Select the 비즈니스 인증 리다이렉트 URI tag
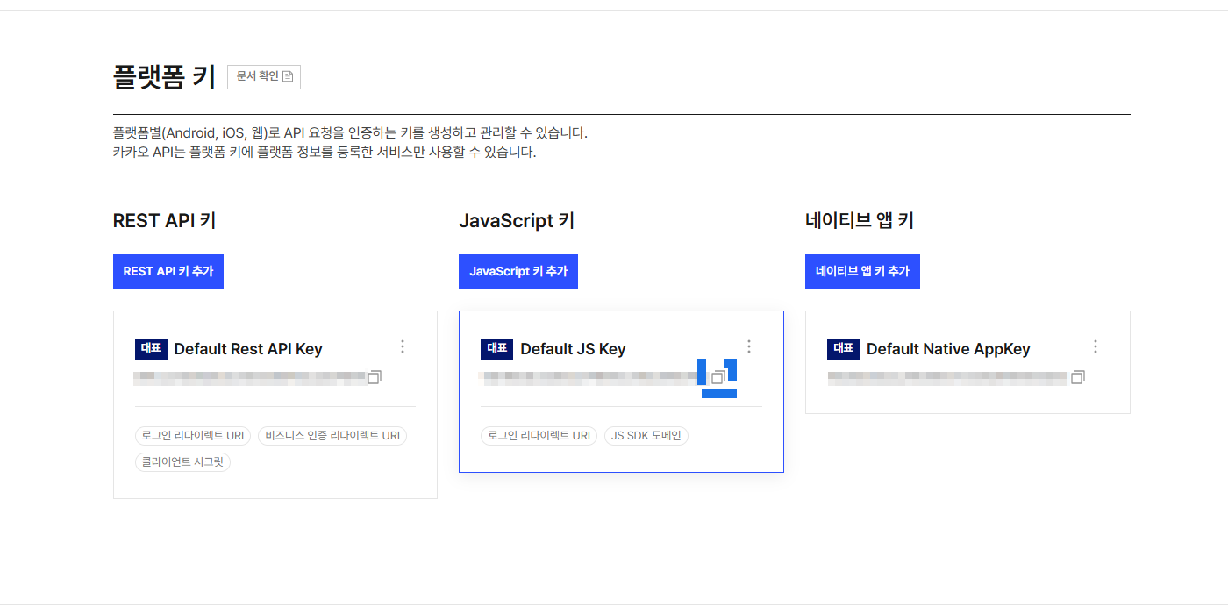 pos(332,436)
